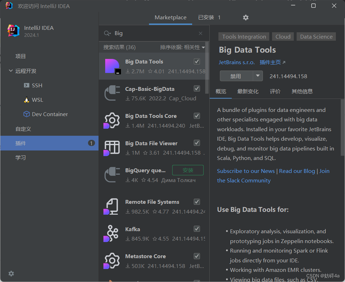Viewport: 345px width, 282px height.
Task: Open the 插件主页 link
Action: [272, 62]
